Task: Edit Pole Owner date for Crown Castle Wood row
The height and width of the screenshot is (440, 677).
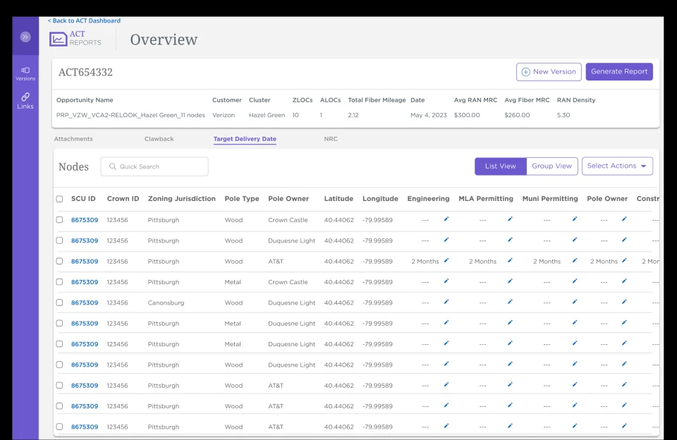Action: point(624,219)
